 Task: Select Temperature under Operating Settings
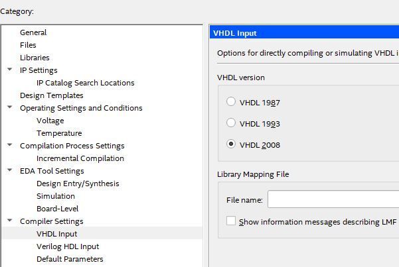tap(59, 133)
